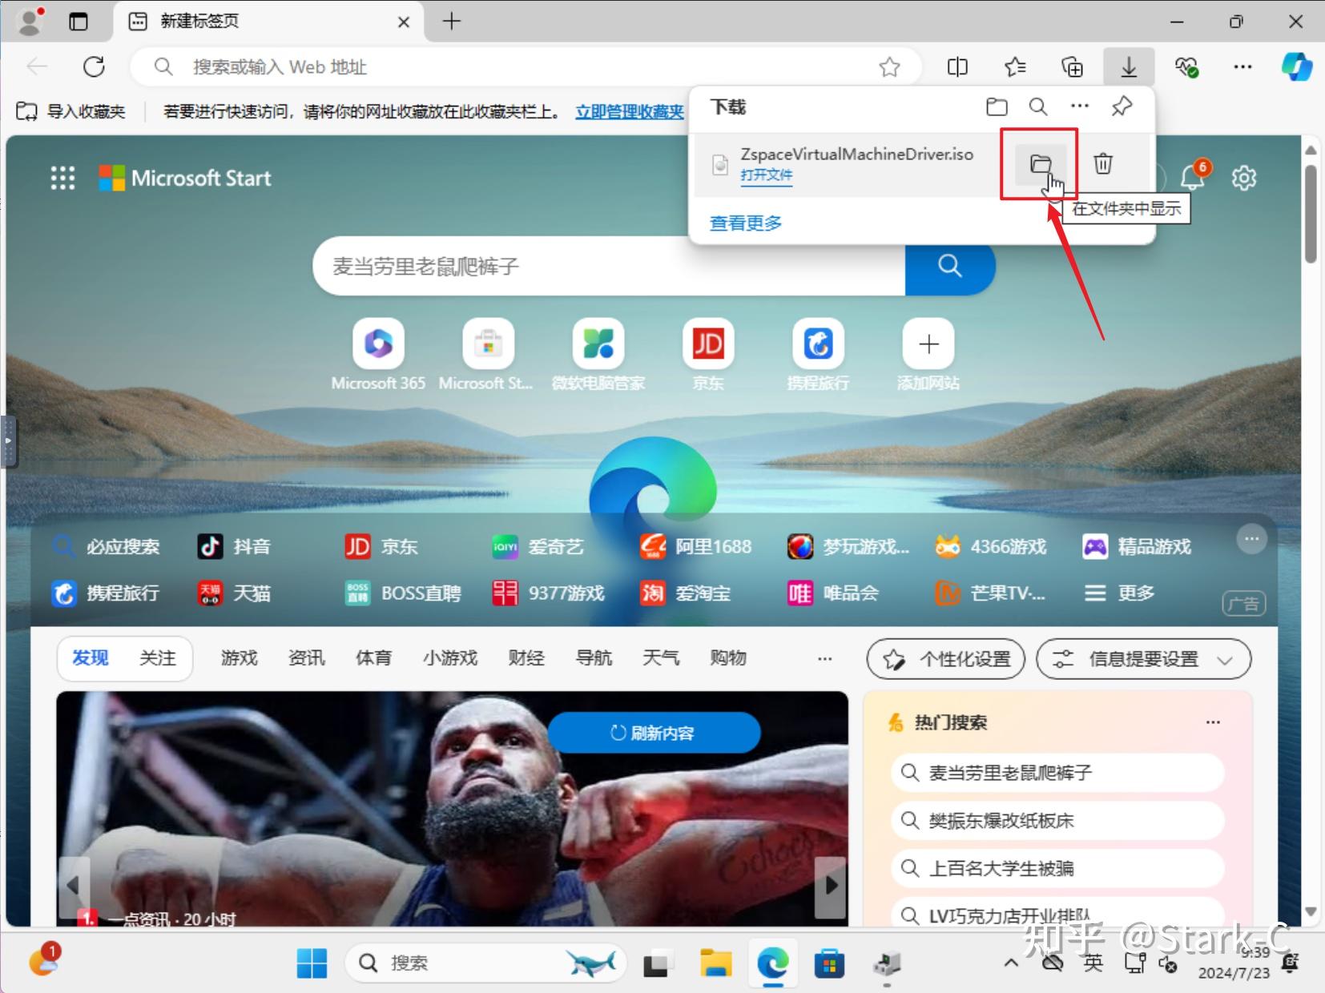Click the Microsoft Start search box
The width and height of the screenshot is (1325, 993).
point(609,266)
